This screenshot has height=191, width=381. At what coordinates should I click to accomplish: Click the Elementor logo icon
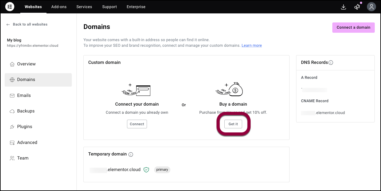tap(10, 7)
